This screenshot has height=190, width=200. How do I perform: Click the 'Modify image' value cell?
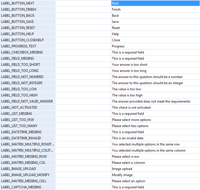[155, 175]
